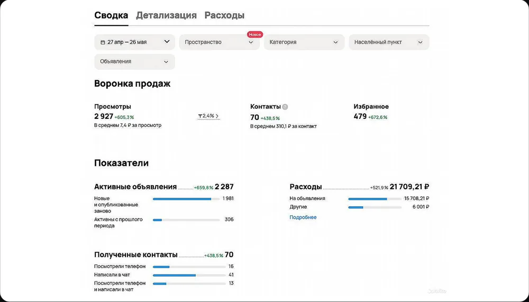Click the +672,6% growth figure for Избранное
Viewport: 529px width, 302px height.
378,117
